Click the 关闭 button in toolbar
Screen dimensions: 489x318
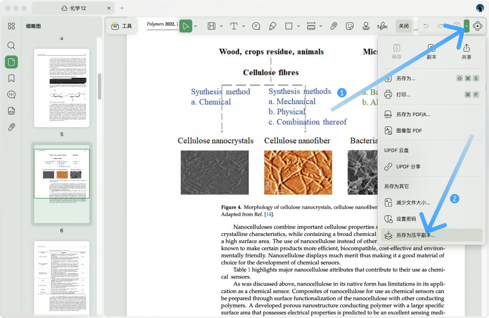pos(404,26)
